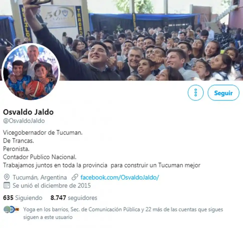Click the Tucumán, Argentina location text
243x228 pixels.
(x=40, y=177)
